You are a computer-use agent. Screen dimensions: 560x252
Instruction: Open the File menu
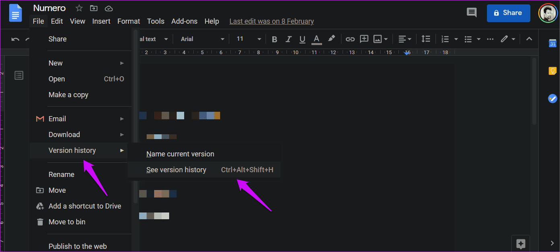click(x=38, y=21)
